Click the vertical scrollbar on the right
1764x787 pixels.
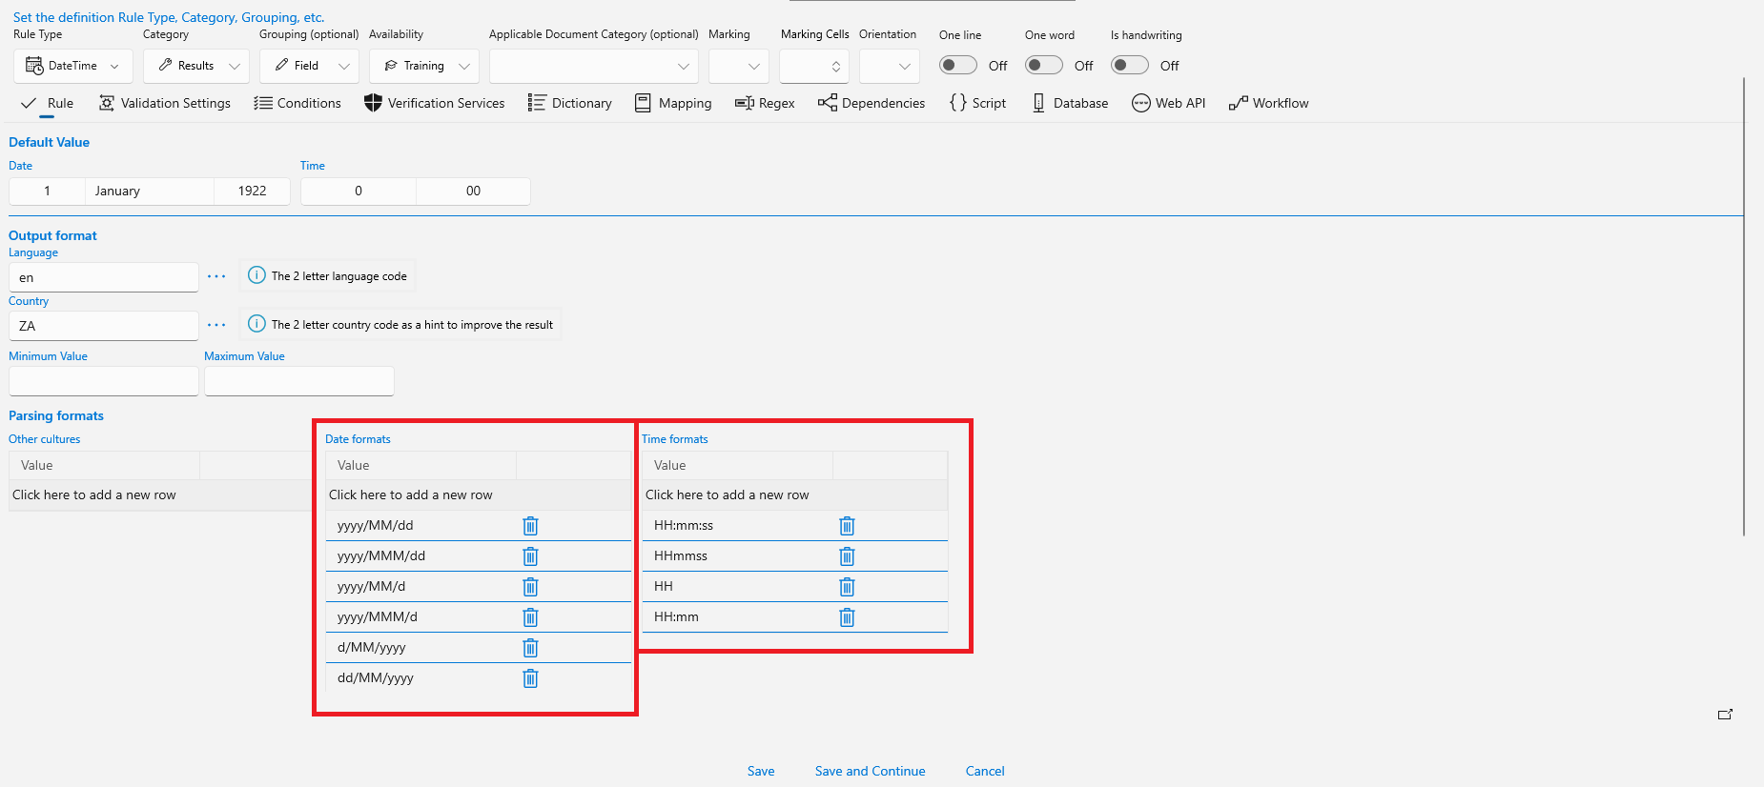click(1744, 305)
